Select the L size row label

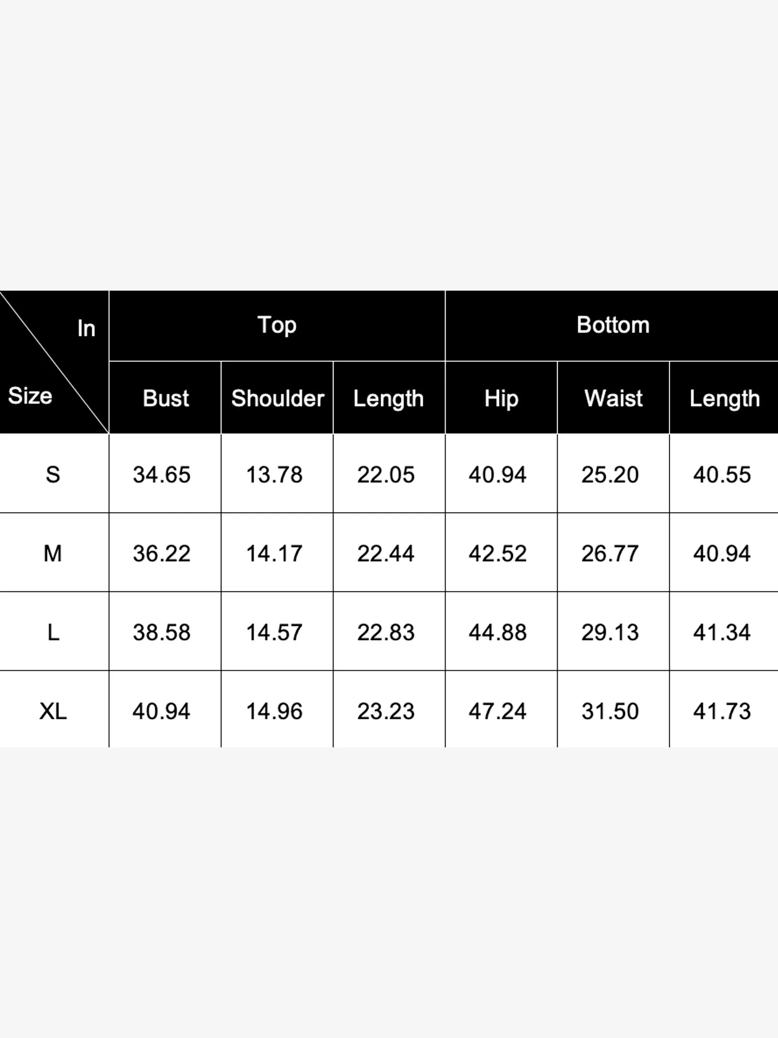53,632
